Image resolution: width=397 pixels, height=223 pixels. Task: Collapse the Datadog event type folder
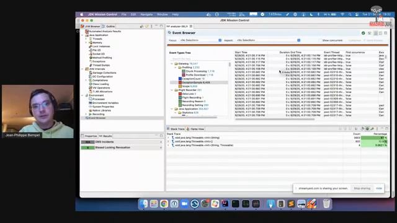(x=172, y=64)
